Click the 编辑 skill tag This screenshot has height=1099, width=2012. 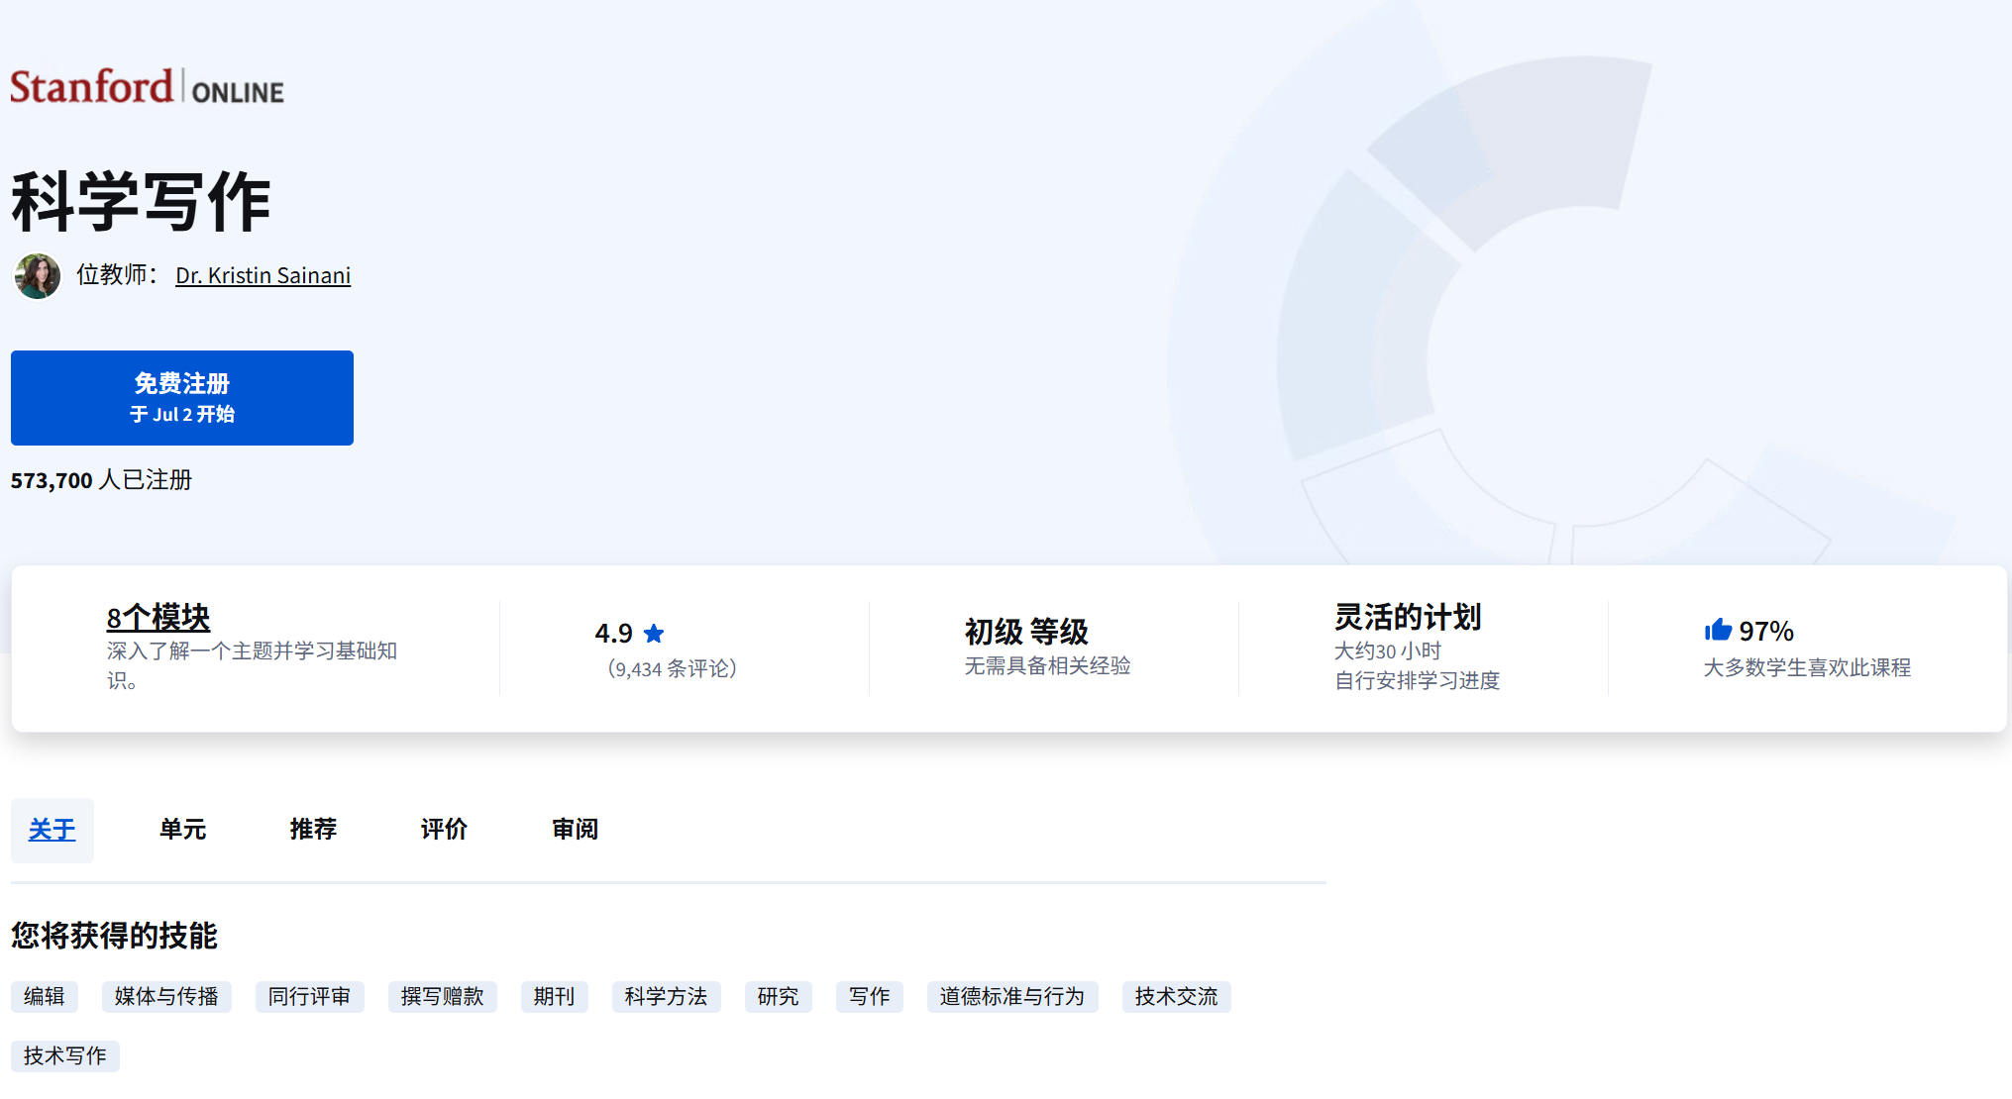point(45,997)
